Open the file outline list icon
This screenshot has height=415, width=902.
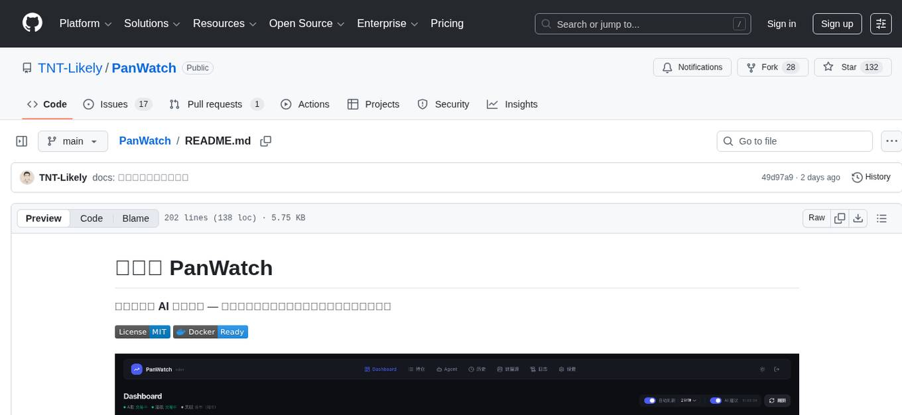click(x=881, y=217)
